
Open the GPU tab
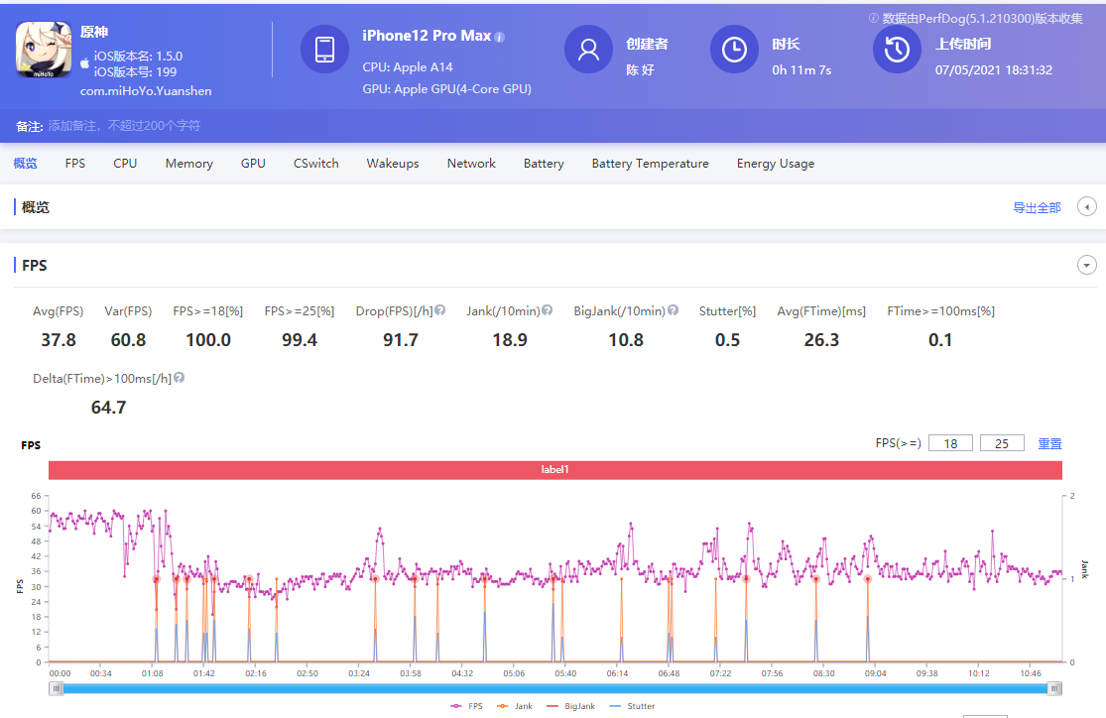(x=253, y=163)
